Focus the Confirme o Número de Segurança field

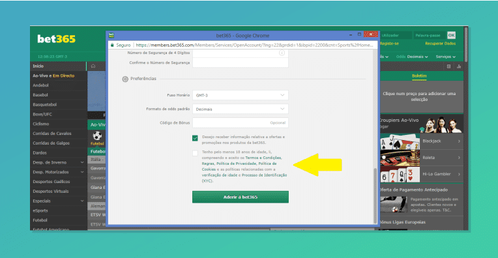click(241, 63)
